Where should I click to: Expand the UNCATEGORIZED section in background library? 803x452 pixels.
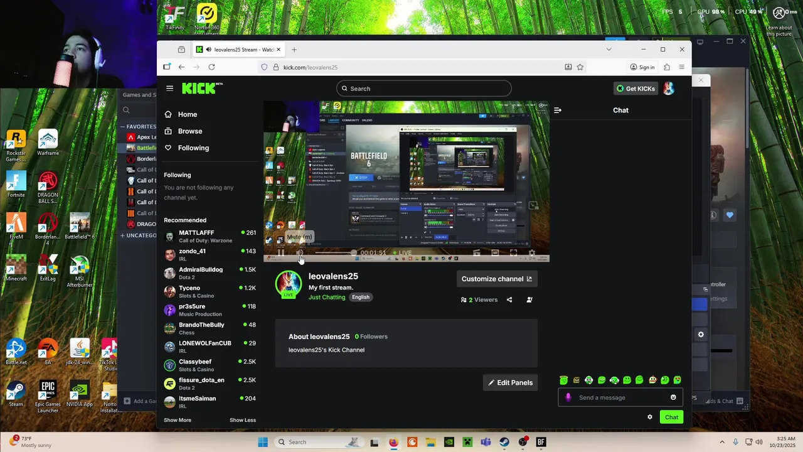pos(139,235)
